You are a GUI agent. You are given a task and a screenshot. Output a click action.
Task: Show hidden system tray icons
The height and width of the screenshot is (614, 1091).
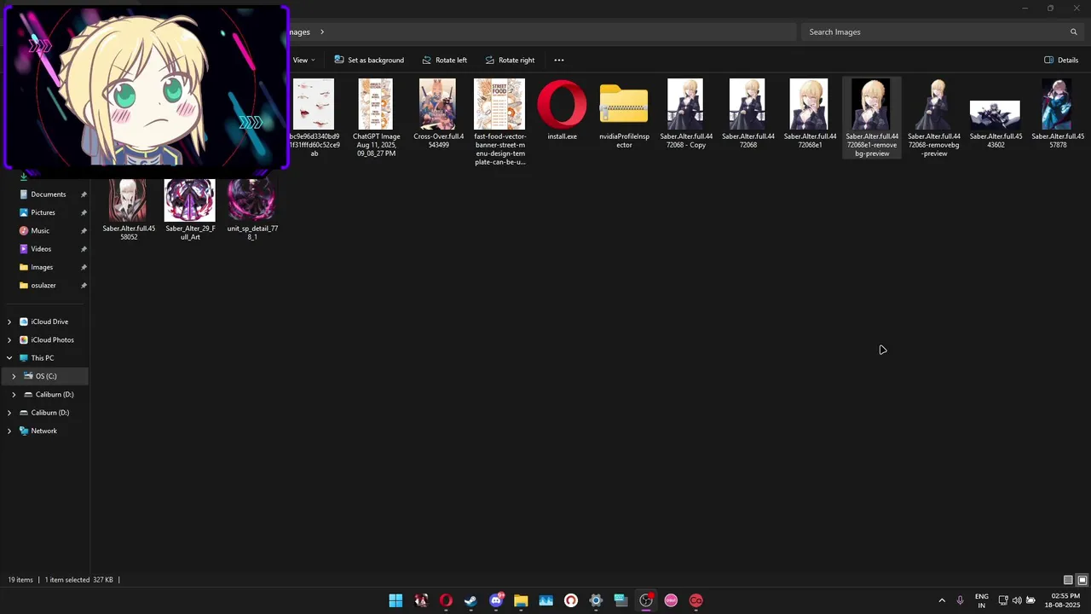pyautogui.click(x=942, y=600)
